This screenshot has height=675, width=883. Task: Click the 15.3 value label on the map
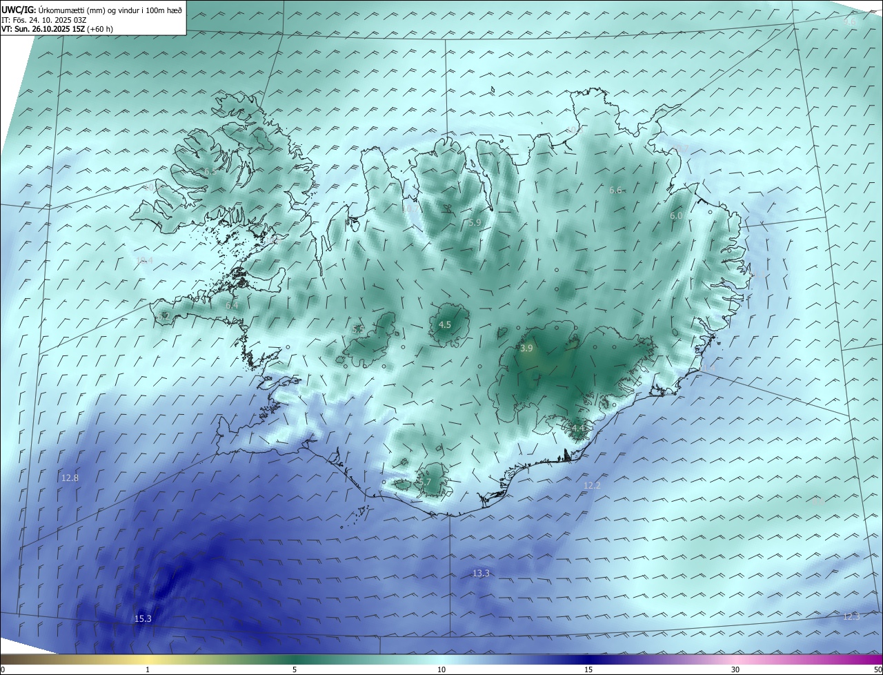click(143, 619)
